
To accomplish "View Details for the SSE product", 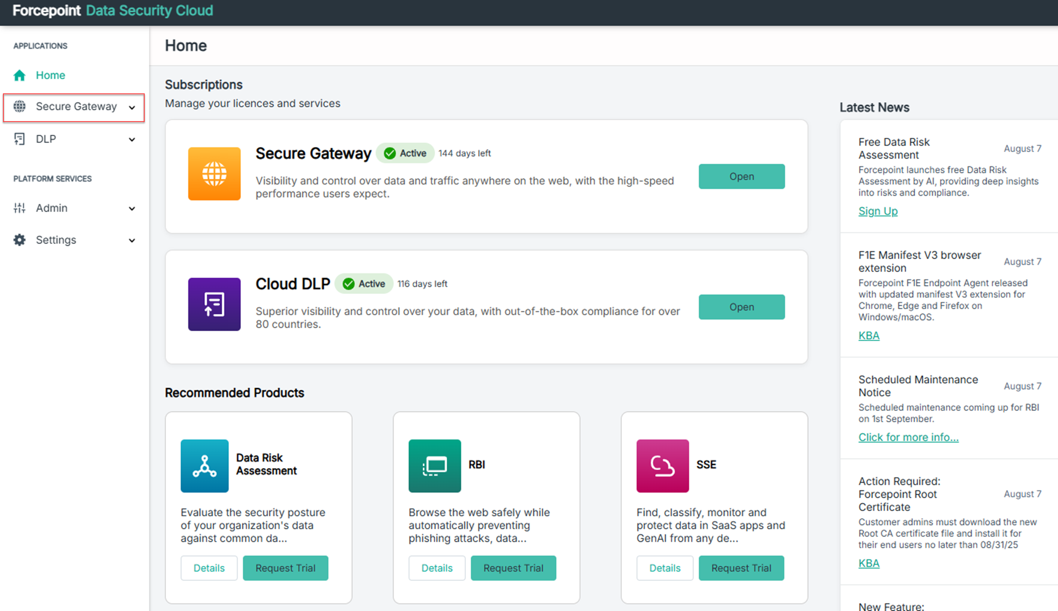I will pyautogui.click(x=664, y=568).
